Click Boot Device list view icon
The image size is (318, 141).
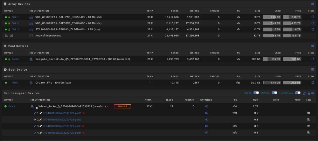point(313,70)
